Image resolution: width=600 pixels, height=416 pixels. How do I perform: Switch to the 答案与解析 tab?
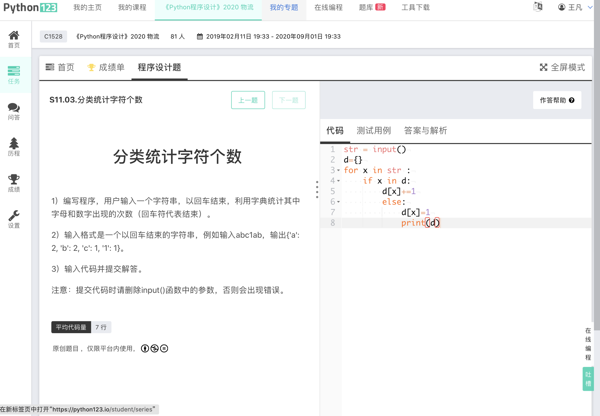(425, 131)
